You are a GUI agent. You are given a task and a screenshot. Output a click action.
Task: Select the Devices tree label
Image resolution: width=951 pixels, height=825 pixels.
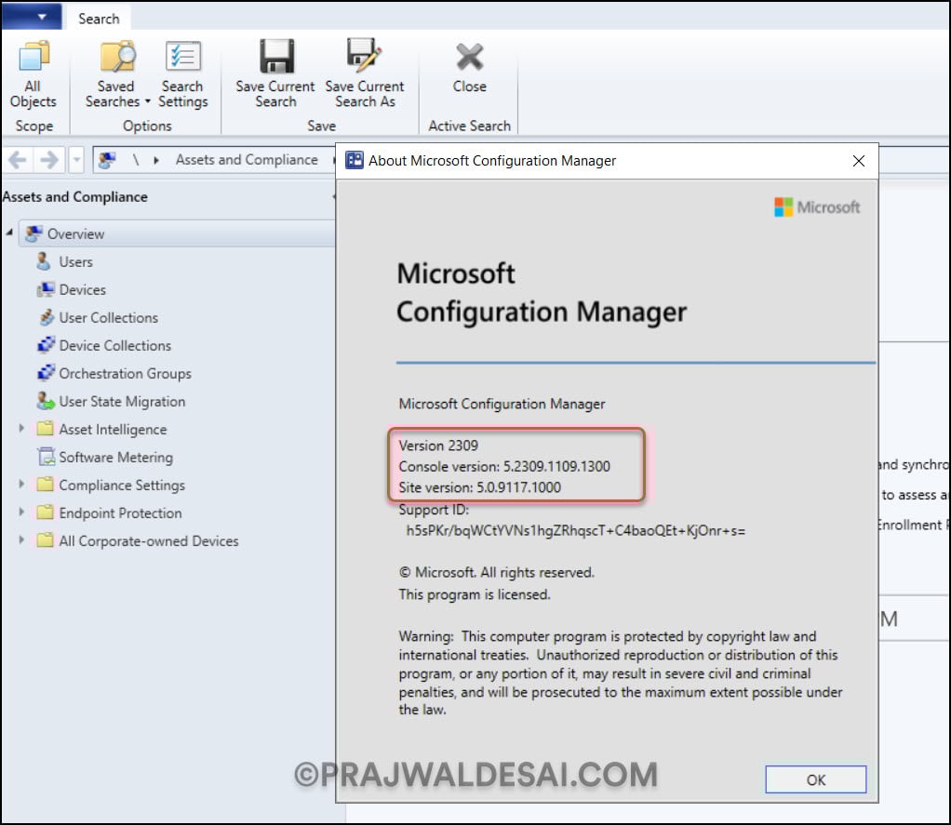(83, 290)
